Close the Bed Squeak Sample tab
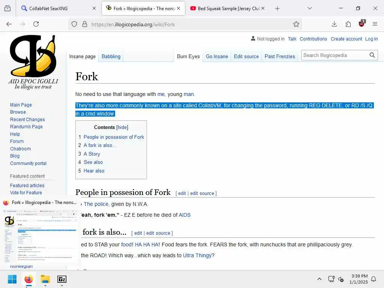The height and width of the screenshot is (288, 384). click(263, 8)
